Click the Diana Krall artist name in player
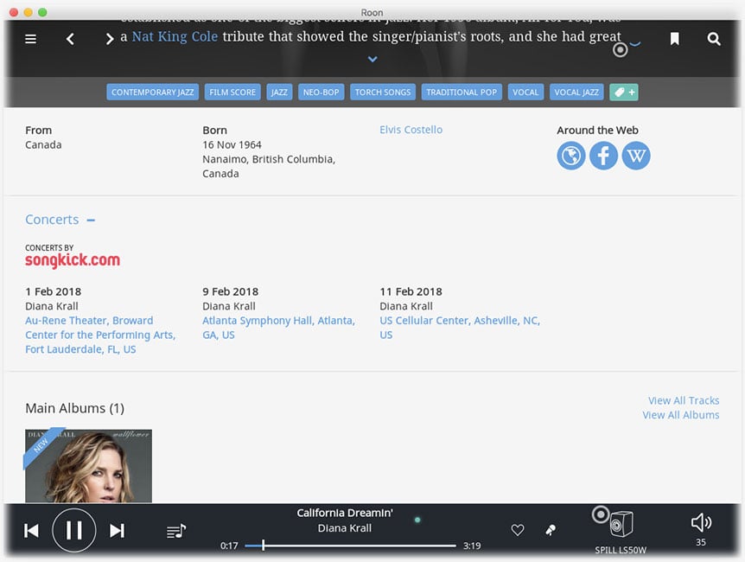 345,528
